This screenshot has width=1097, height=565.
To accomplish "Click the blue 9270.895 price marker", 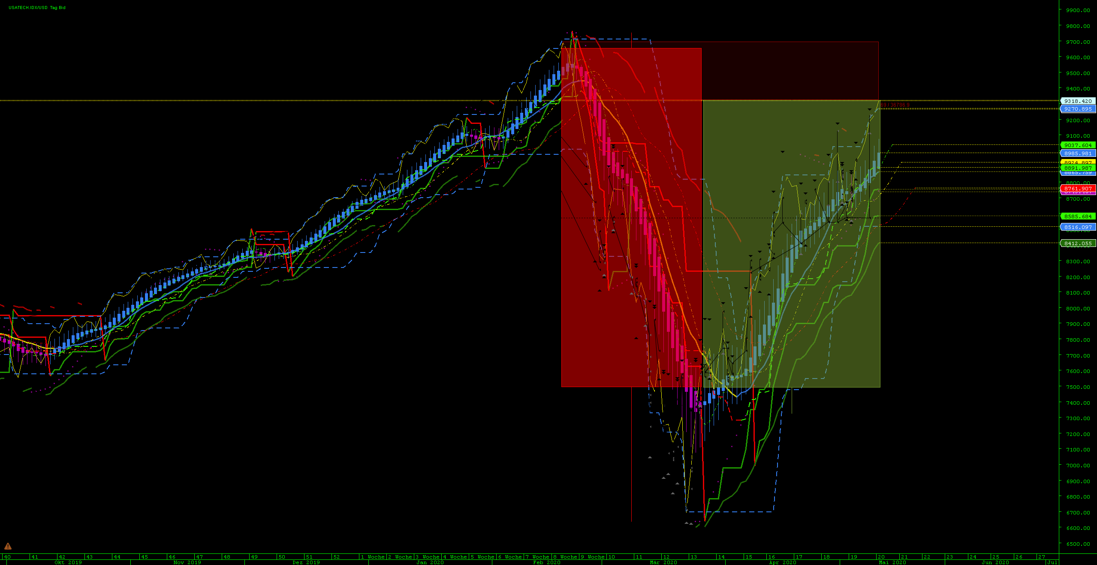I will coord(1078,109).
